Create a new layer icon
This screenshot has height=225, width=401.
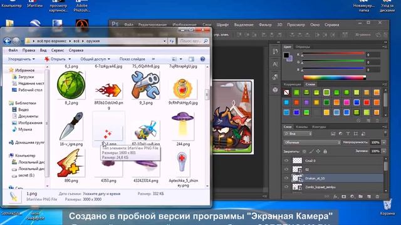(369, 197)
